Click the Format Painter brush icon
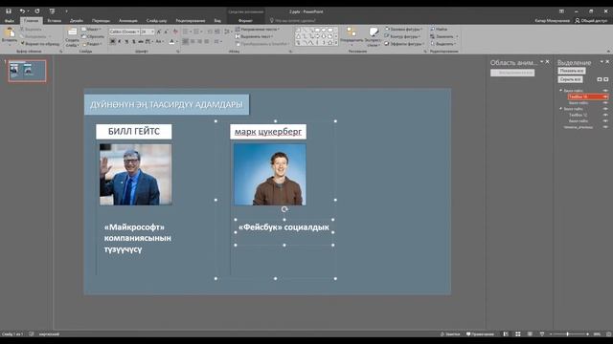613x344 pixels. click(x=23, y=44)
